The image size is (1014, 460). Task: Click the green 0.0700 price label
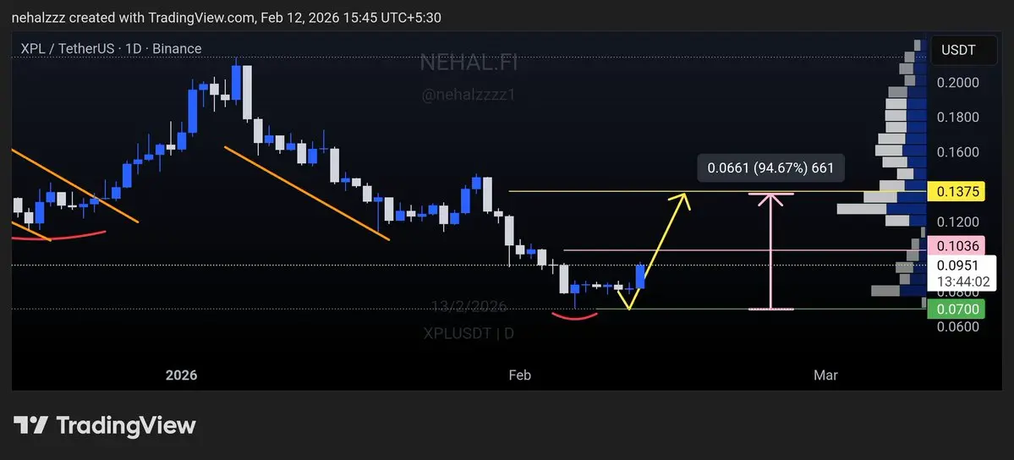pyautogui.click(x=956, y=309)
